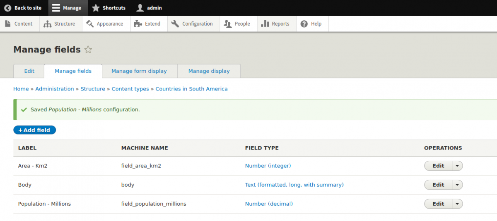Open Number (decimal) field type link
This screenshot has width=497, height=221.
click(x=269, y=204)
